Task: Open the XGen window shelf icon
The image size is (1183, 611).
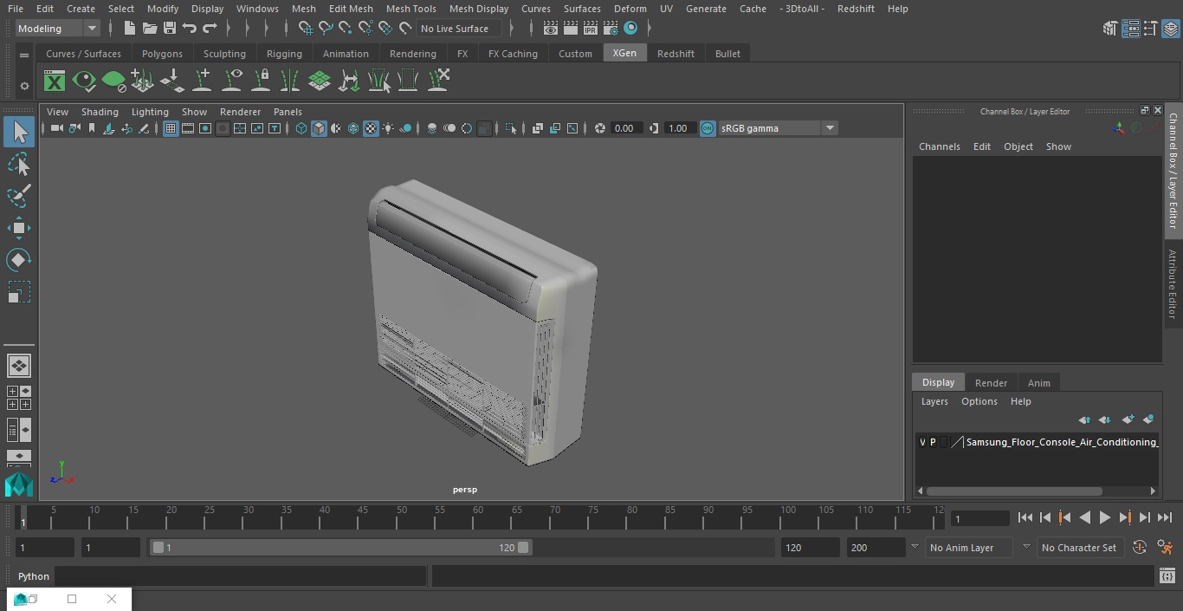Action: point(55,81)
